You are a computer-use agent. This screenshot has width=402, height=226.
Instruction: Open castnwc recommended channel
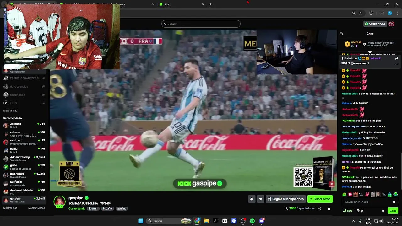[x=24, y=142]
